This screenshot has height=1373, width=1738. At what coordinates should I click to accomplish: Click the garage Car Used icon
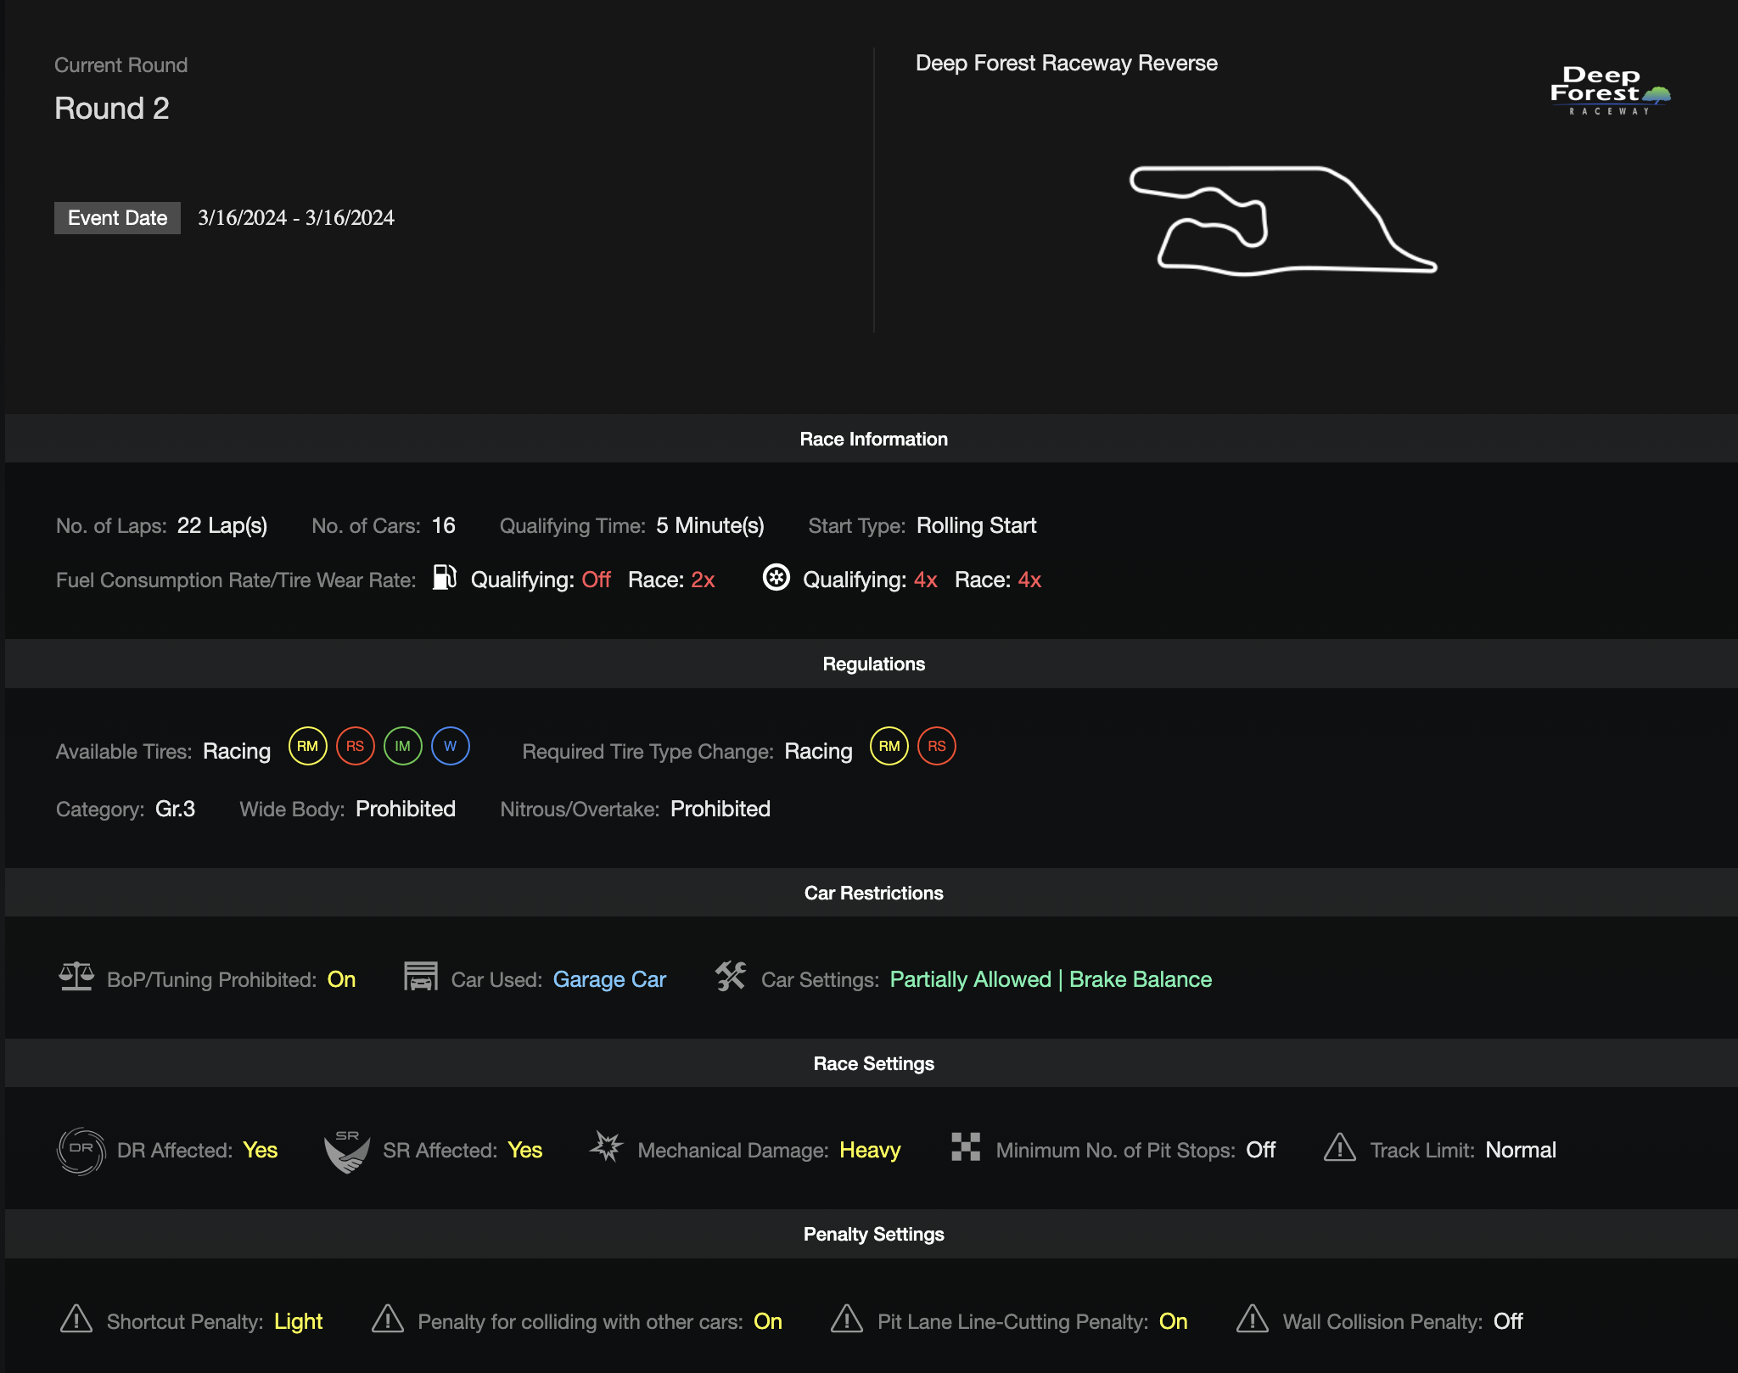(421, 977)
